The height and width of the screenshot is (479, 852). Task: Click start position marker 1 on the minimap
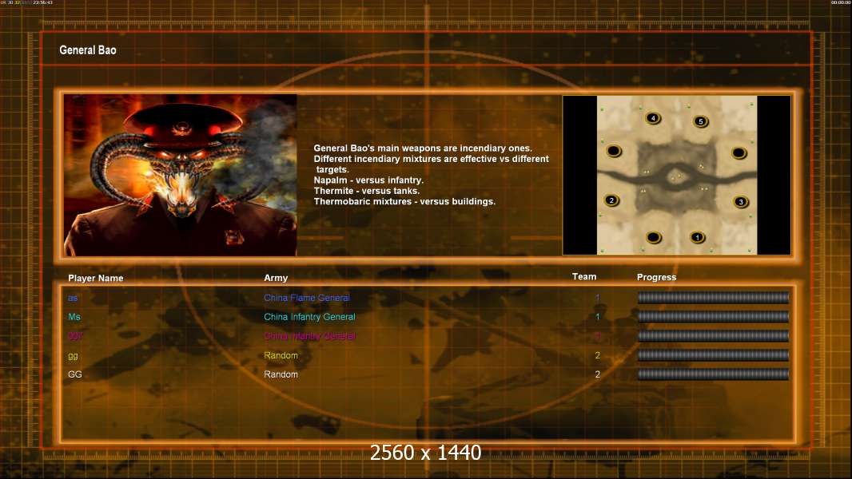tap(697, 237)
